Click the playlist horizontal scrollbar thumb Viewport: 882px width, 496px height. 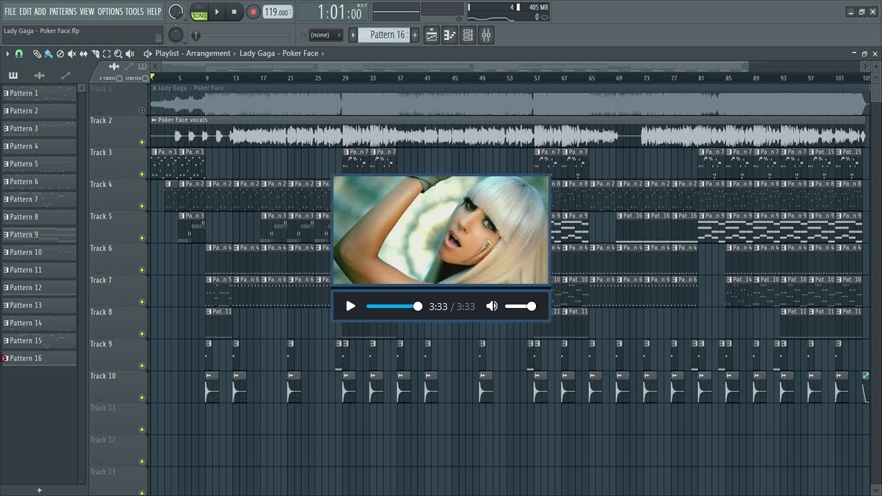tap(455, 66)
